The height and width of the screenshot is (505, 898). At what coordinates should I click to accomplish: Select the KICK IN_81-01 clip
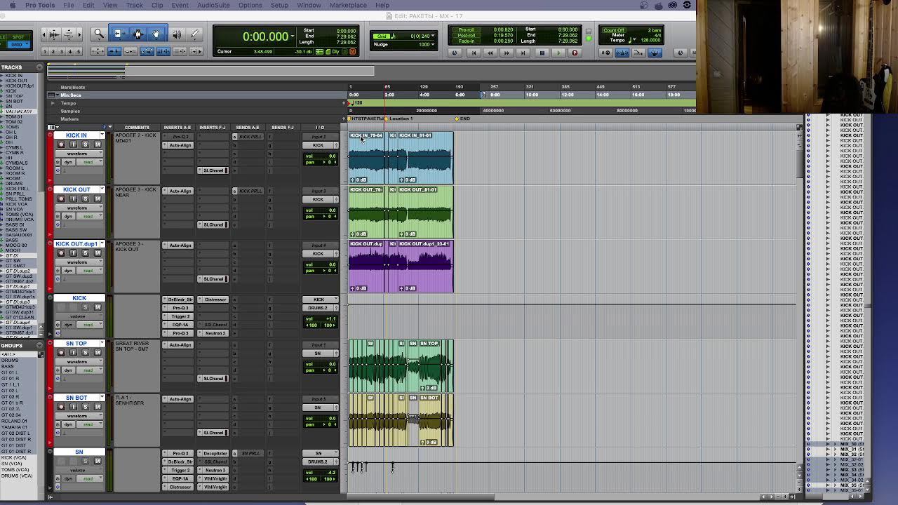tap(425, 157)
